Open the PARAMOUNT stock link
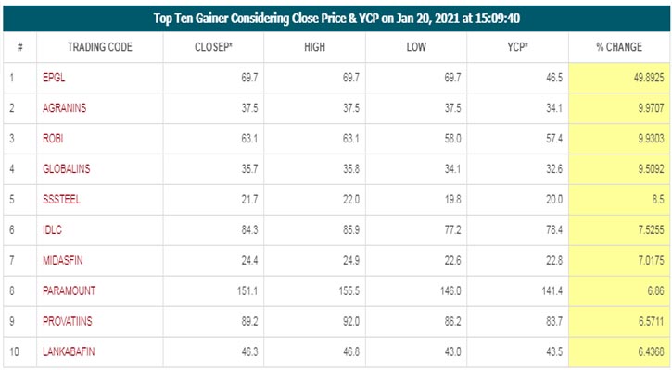 [x=67, y=290]
